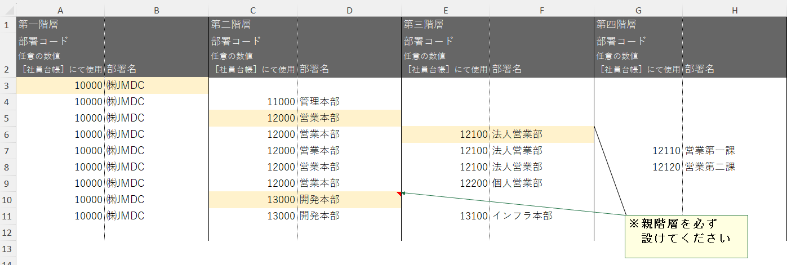This screenshot has width=787, height=265.
Task: Click the ※親階層を必ず設けてください note box
Action: (x=686, y=236)
